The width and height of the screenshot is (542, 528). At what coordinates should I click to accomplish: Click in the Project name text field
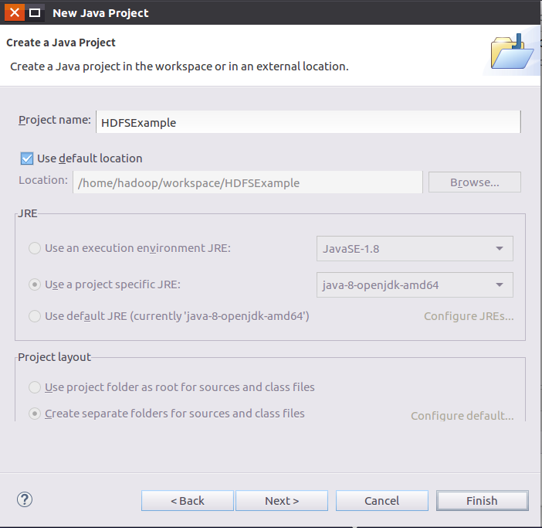pyautogui.click(x=308, y=122)
